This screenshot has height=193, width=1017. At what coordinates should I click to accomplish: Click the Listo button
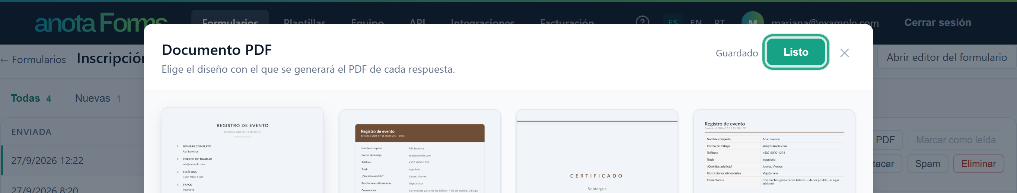coord(796,52)
